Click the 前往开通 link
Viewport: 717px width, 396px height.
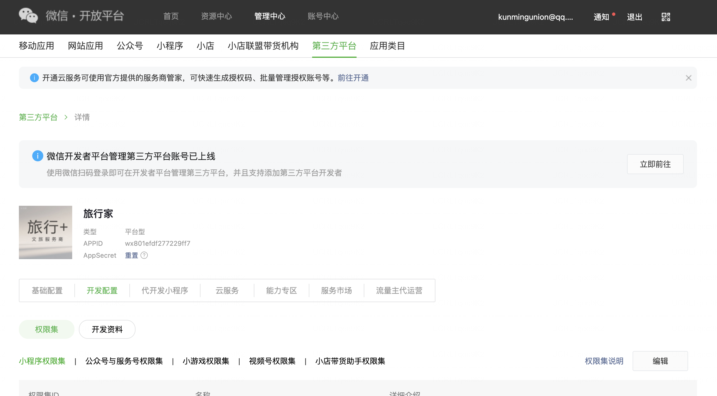coord(353,78)
